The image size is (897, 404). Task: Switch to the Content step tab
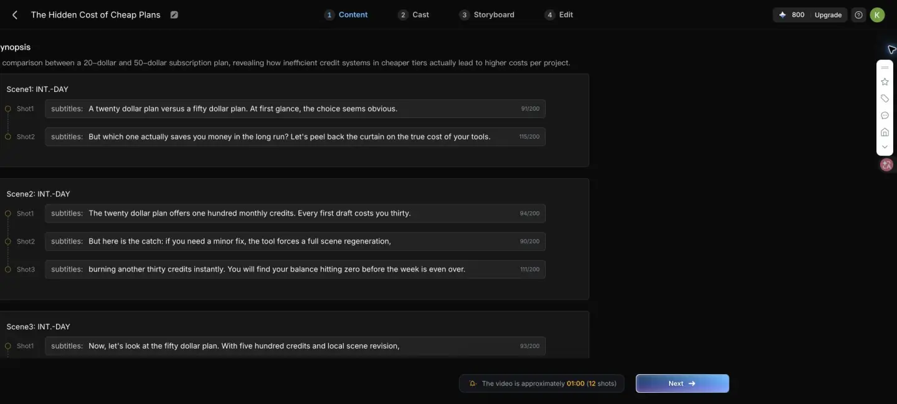pyautogui.click(x=346, y=15)
